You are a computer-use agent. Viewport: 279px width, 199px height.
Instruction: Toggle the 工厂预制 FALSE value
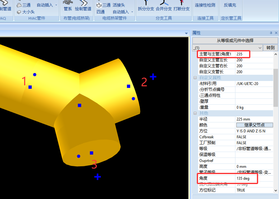coord(254,143)
